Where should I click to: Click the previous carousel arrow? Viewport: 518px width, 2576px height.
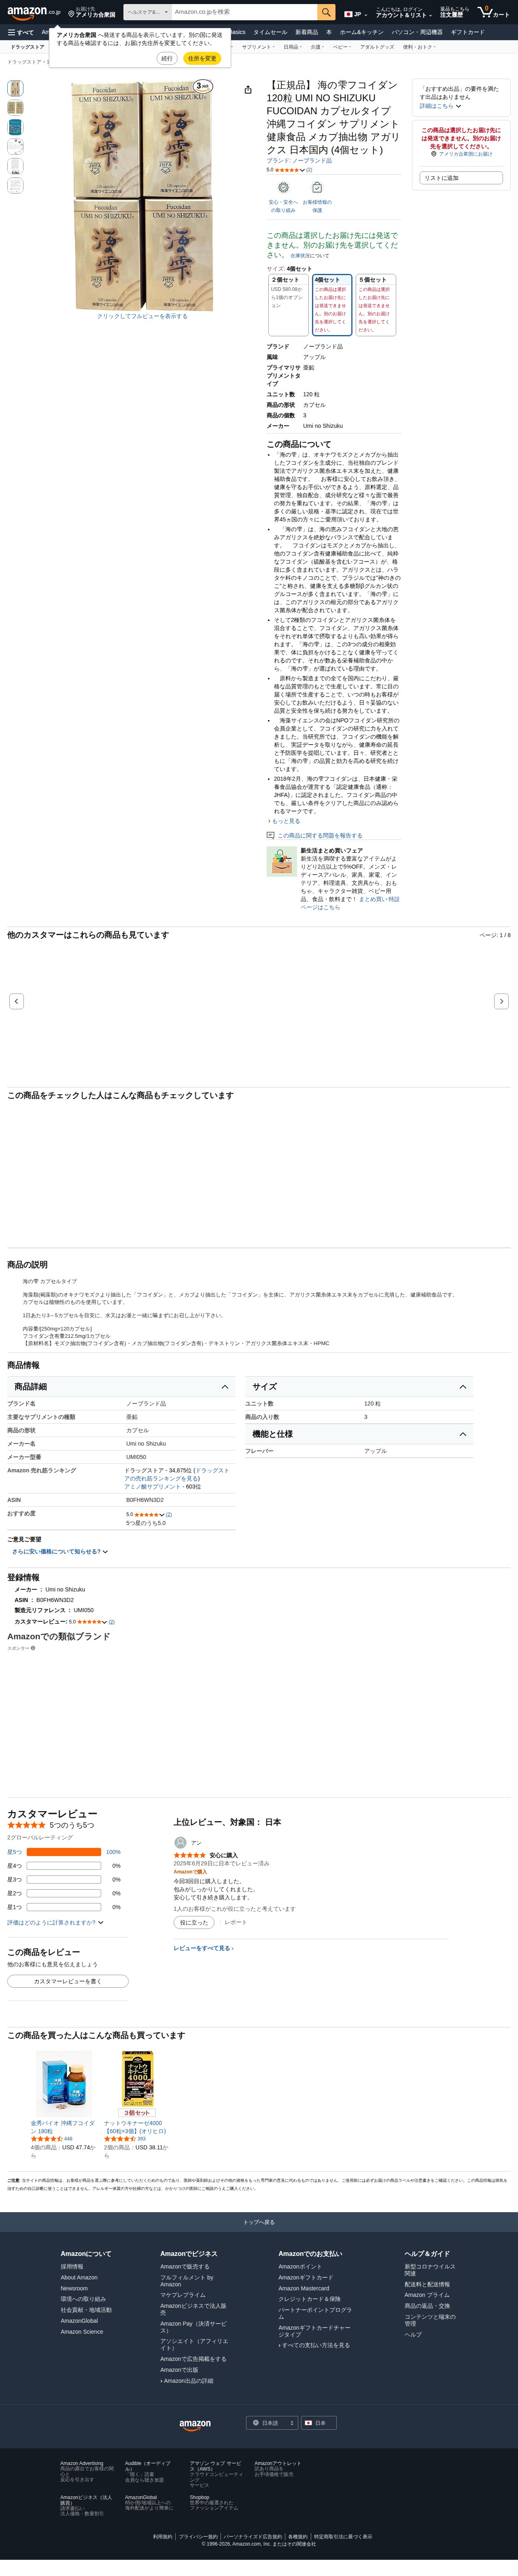(x=16, y=1001)
